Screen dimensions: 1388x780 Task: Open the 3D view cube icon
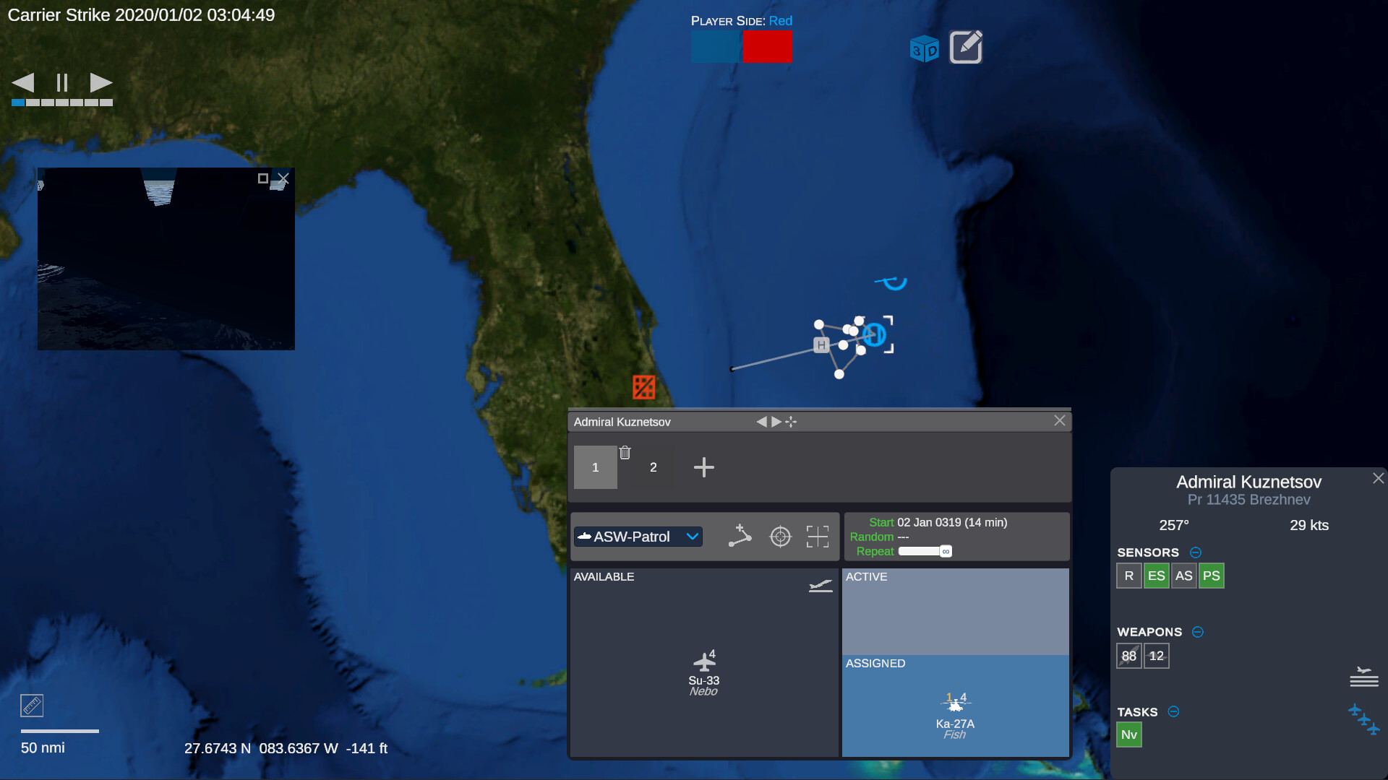[923, 48]
